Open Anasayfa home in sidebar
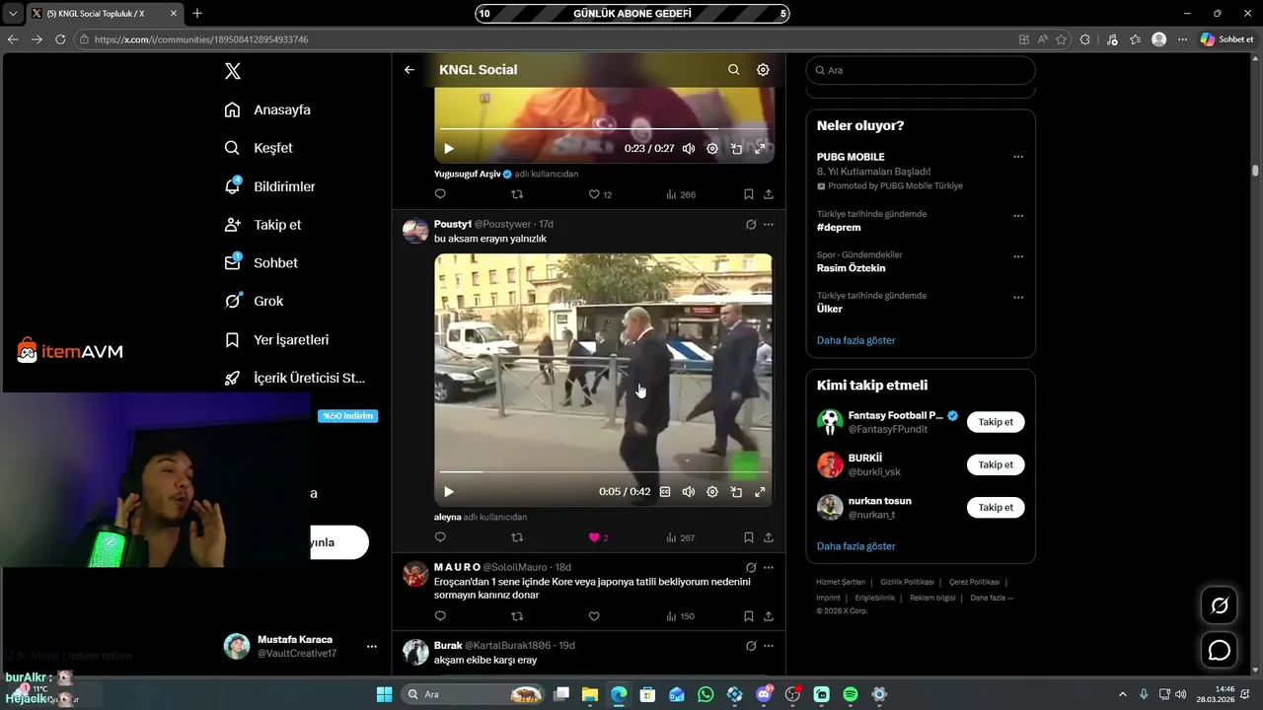This screenshot has width=1263, height=710. (x=267, y=109)
